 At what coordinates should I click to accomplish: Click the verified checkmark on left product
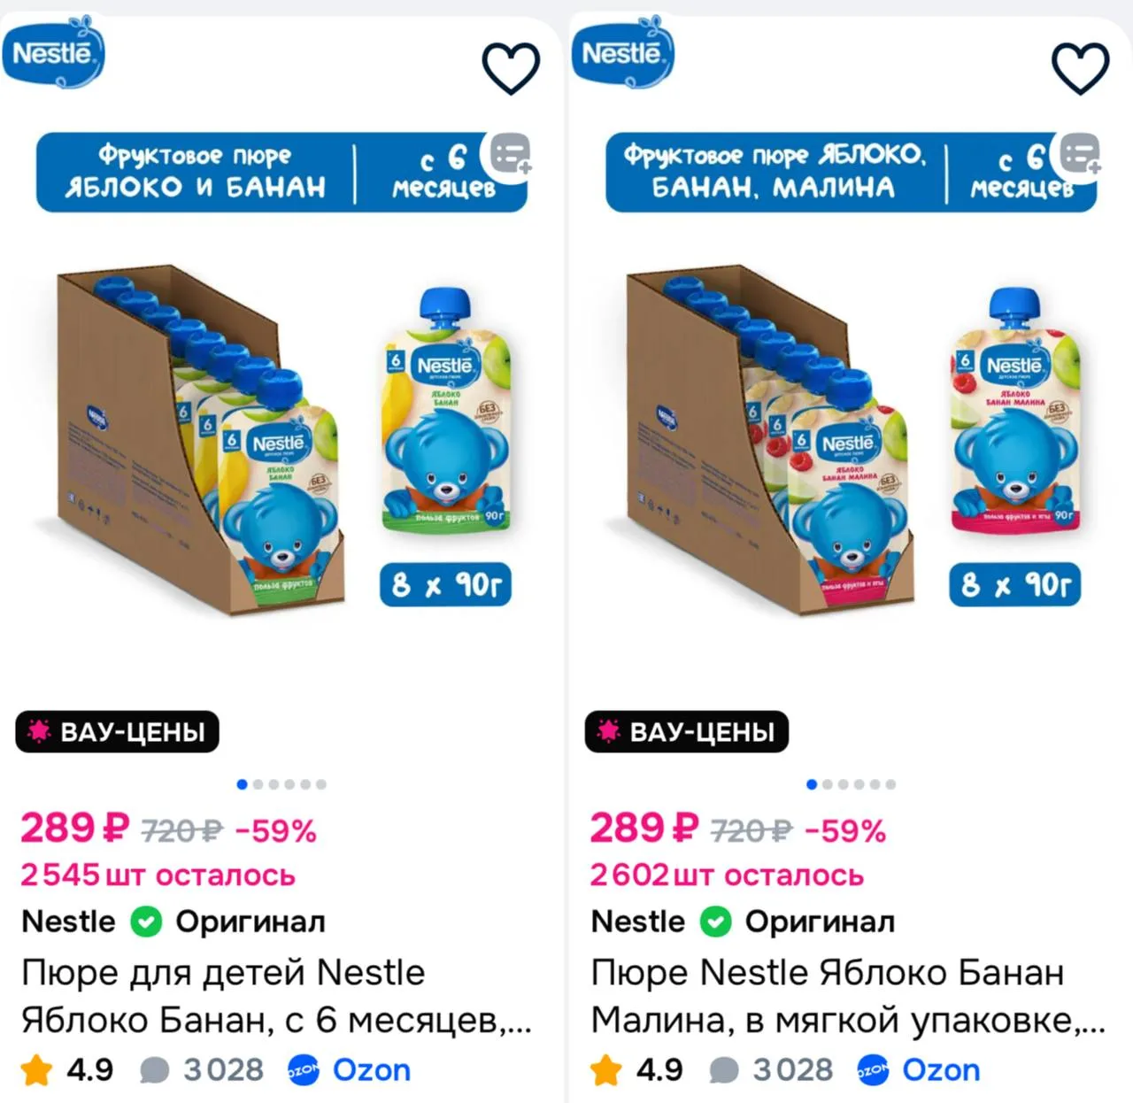(146, 922)
